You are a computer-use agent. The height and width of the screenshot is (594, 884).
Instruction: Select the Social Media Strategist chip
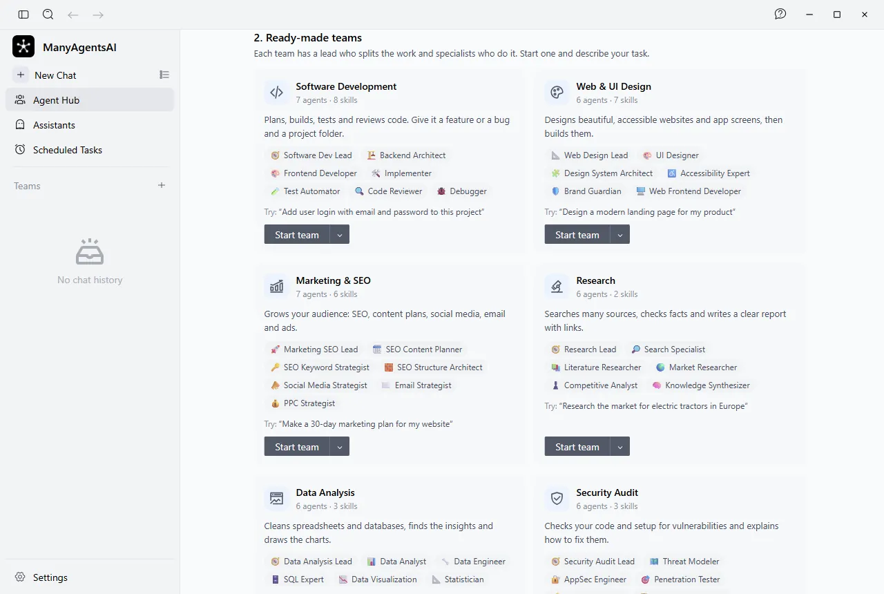[319, 385]
